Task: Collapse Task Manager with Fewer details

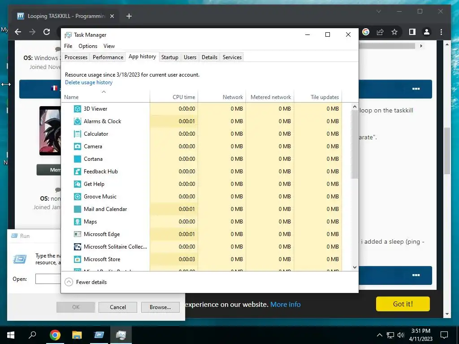Action: [86, 282]
